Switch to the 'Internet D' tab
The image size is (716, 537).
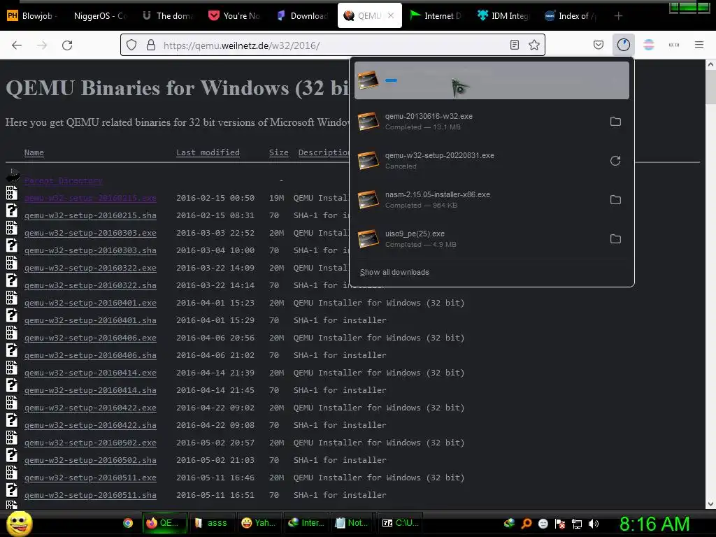pos(436,16)
